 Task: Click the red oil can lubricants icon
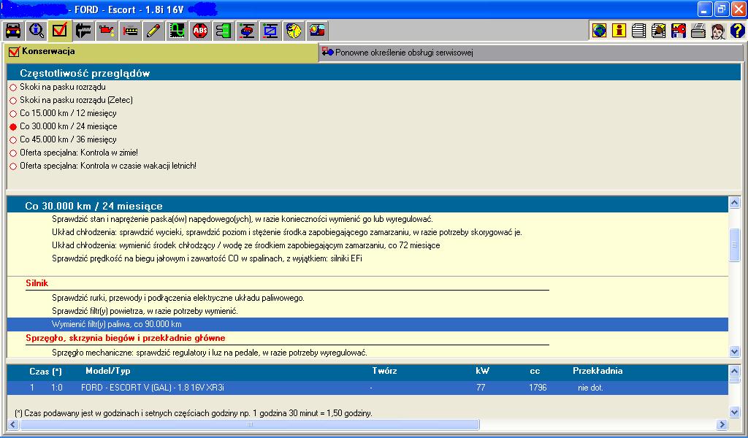tap(107, 31)
